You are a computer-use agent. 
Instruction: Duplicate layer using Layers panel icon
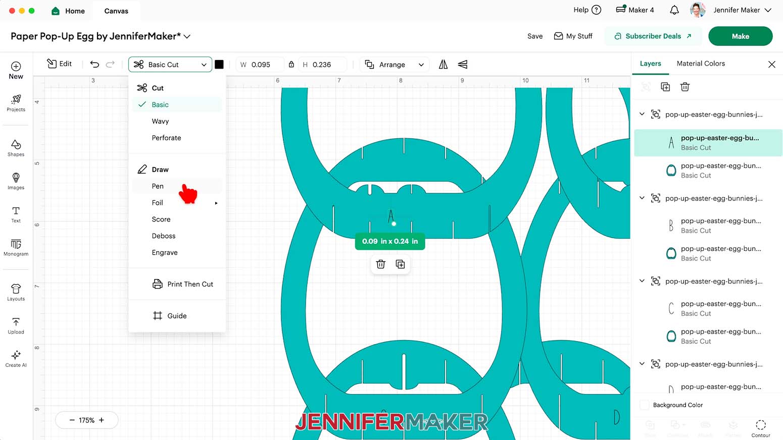665,87
